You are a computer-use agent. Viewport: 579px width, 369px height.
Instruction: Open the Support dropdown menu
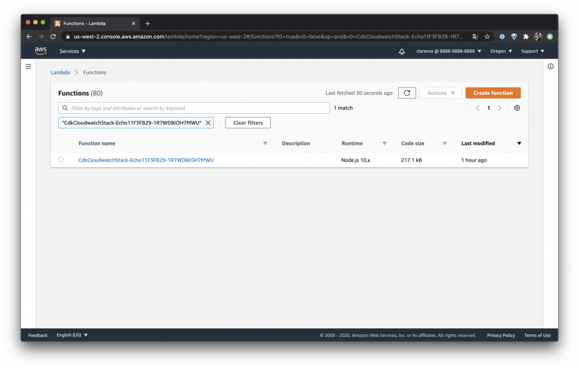[x=533, y=51]
